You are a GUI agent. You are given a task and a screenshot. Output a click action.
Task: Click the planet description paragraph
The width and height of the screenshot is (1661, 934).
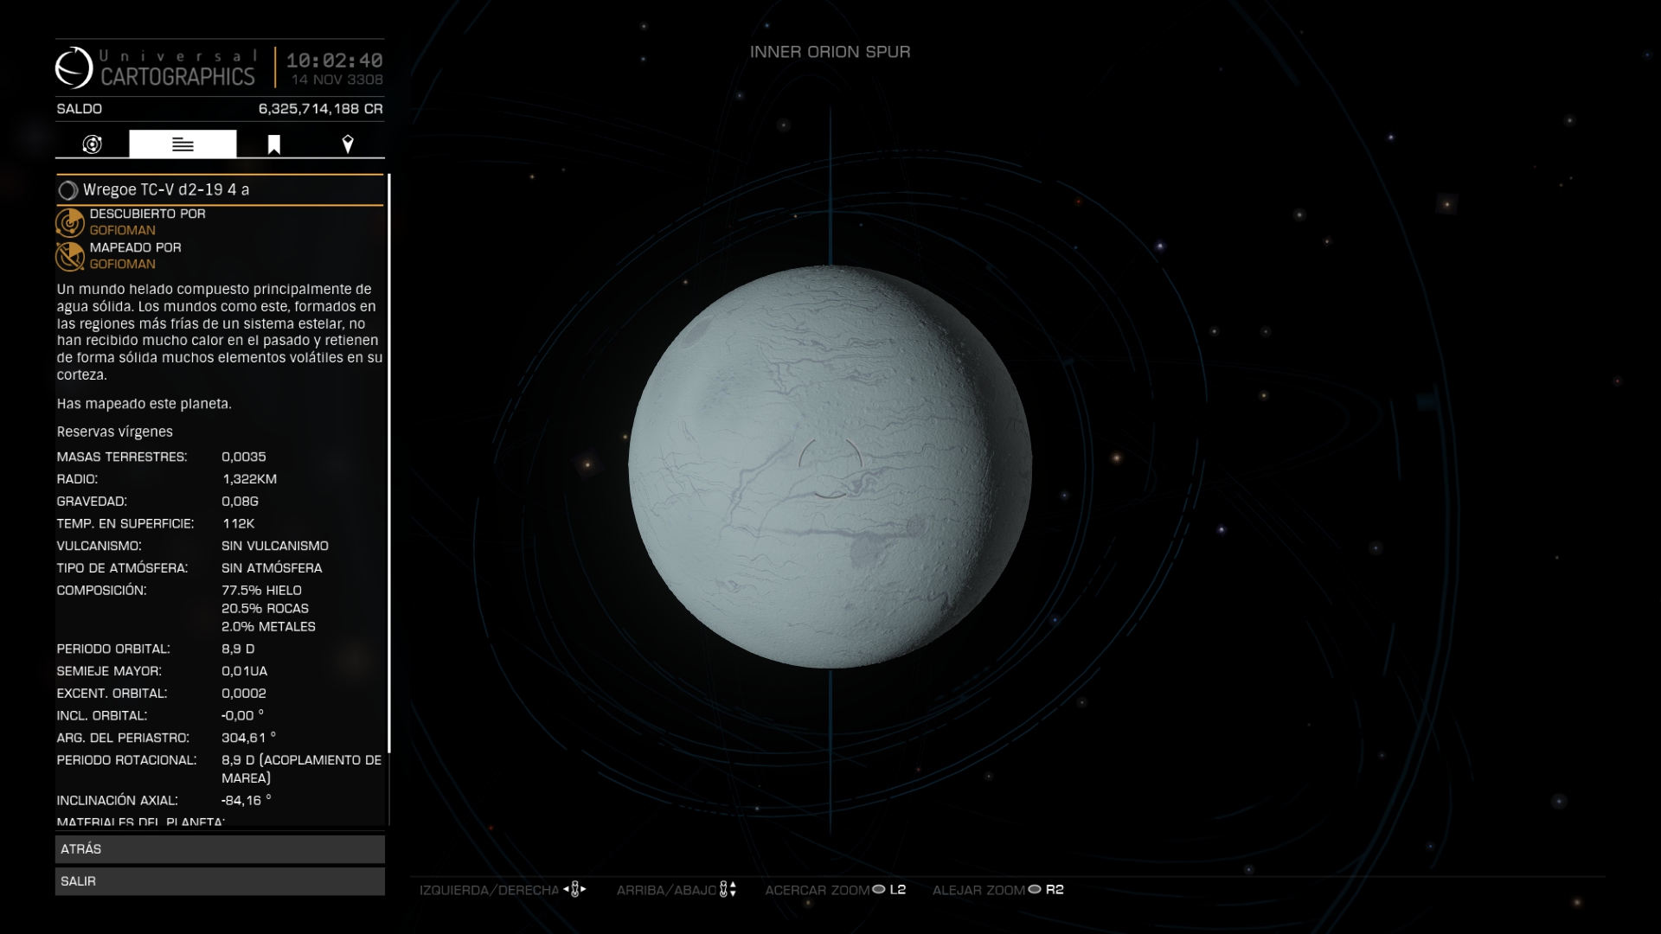tap(220, 332)
